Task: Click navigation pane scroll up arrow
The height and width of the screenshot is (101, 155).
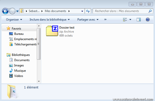Action: (39, 26)
